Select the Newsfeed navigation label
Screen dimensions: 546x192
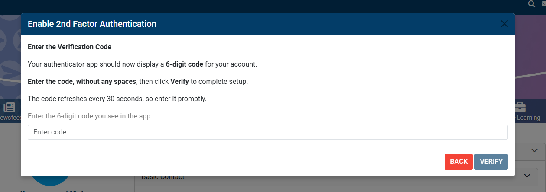(x=10, y=118)
